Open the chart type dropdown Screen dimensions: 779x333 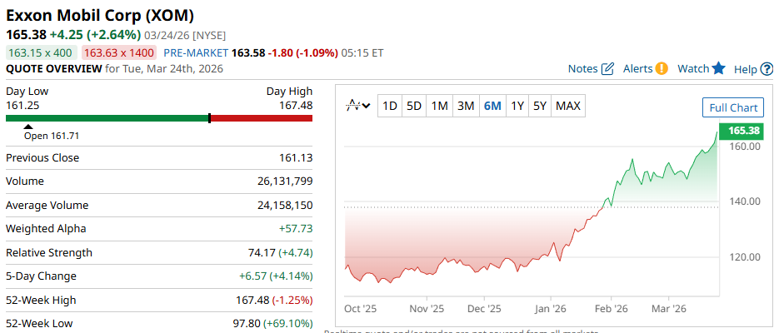tap(358, 106)
